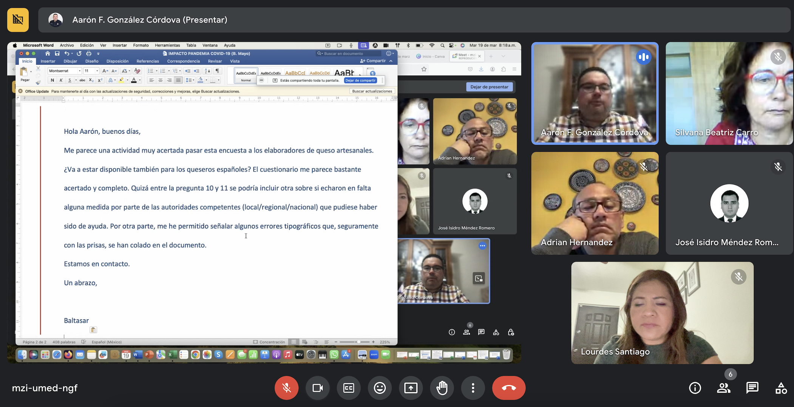Open the activities shapes icon

781,388
